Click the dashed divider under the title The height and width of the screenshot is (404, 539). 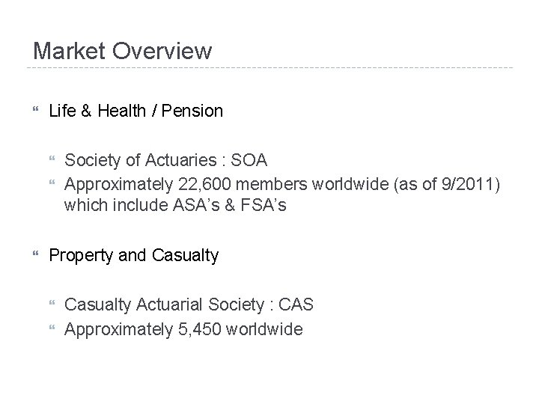pos(269,69)
